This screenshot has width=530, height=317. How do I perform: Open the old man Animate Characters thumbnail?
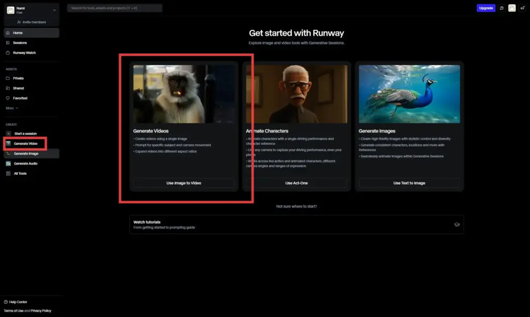pyautogui.click(x=297, y=94)
